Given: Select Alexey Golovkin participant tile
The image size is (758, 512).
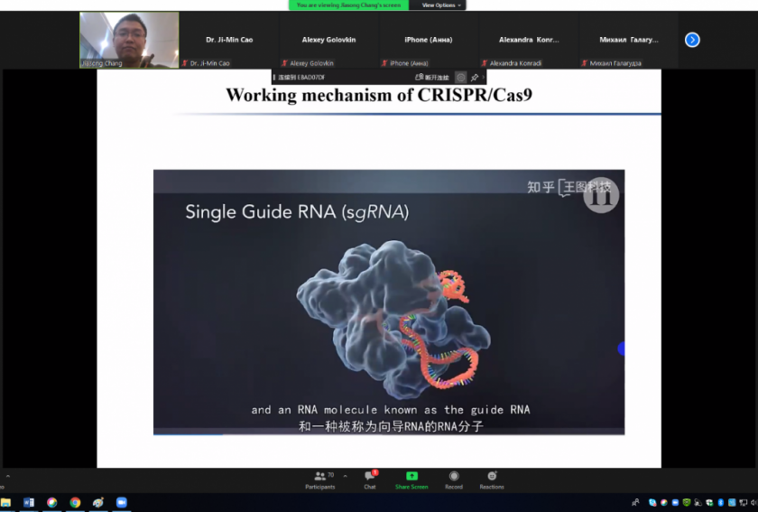Looking at the screenshot, I should click(328, 41).
